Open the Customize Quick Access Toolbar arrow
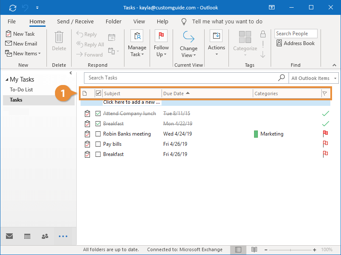341x255 pixels. [37, 8]
